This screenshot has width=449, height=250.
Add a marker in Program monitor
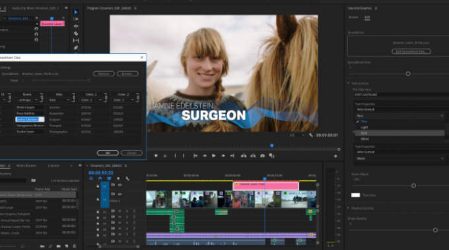tap(156, 156)
